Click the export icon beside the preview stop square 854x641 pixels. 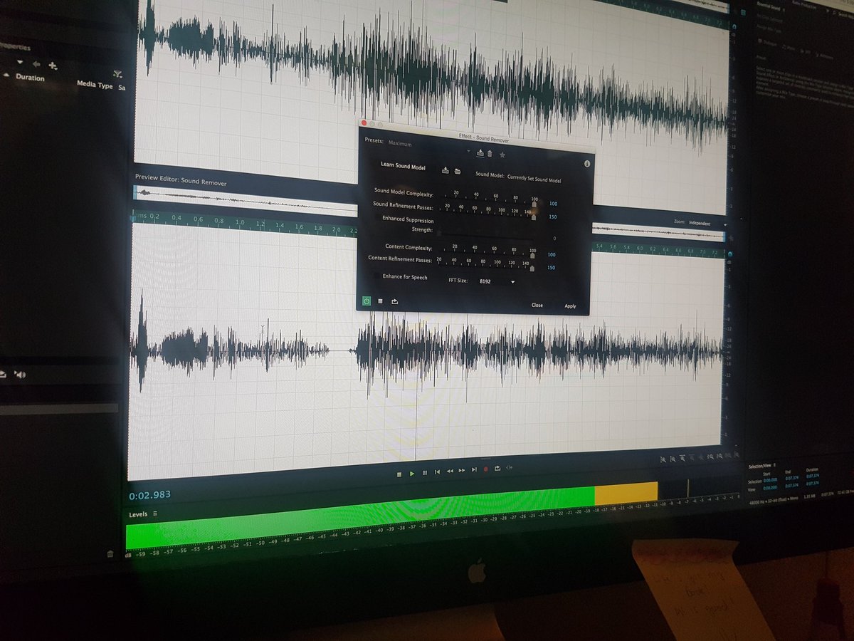(394, 301)
